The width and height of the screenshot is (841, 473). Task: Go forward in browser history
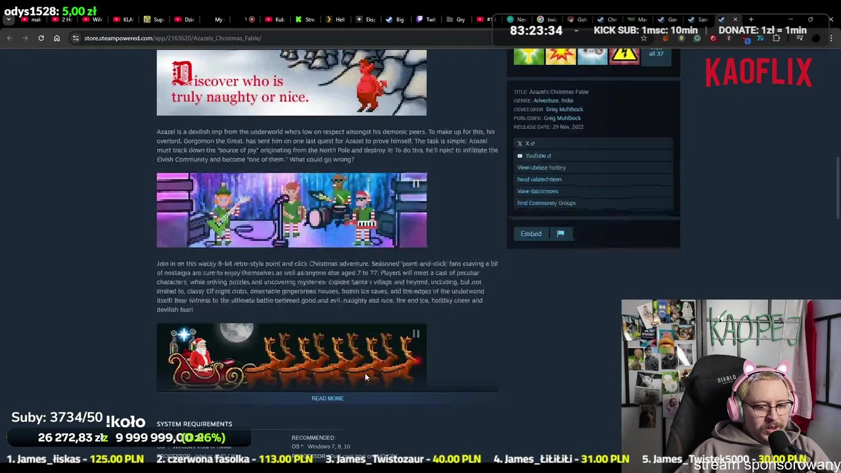pyautogui.click(x=25, y=38)
